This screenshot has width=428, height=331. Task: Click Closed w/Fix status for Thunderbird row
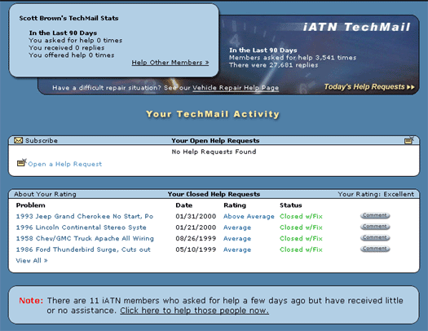tap(301, 249)
